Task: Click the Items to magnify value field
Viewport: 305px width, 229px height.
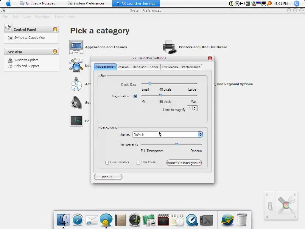Action: pyautogui.click(x=190, y=108)
